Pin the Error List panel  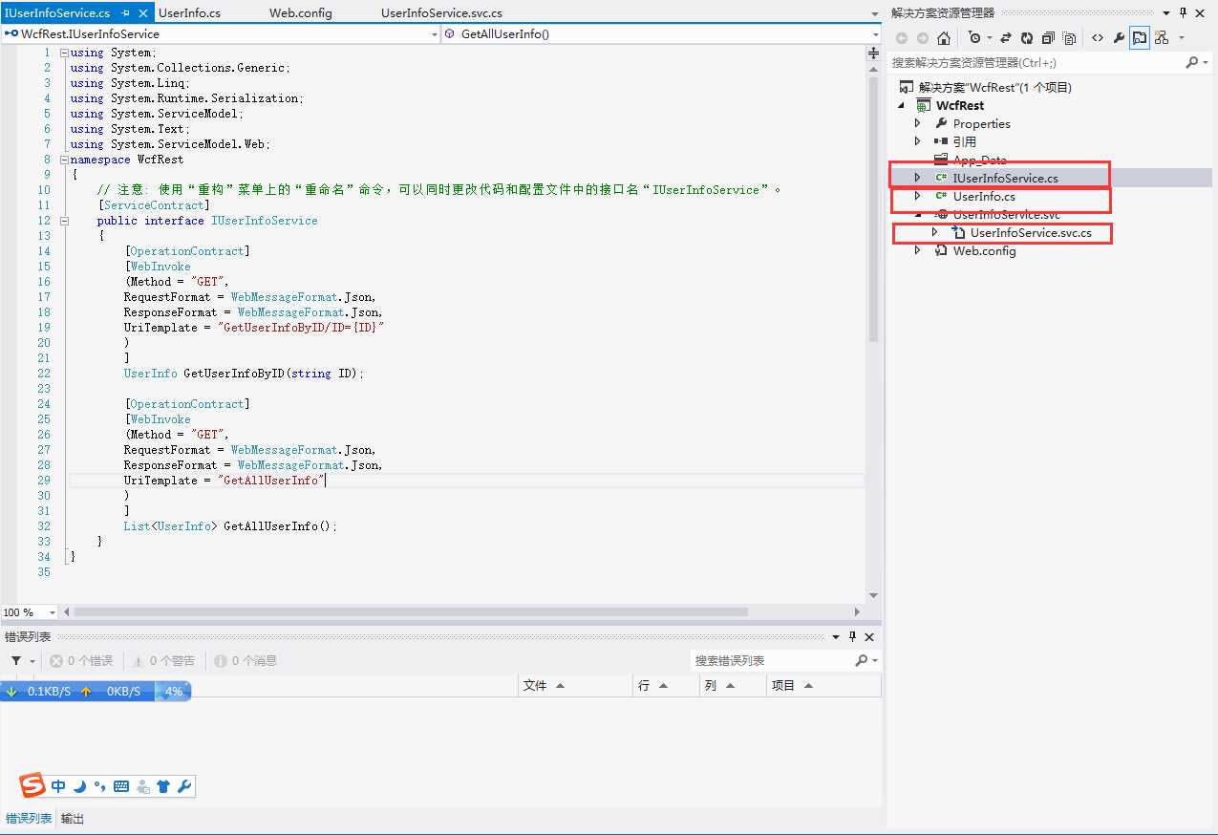coord(852,637)
